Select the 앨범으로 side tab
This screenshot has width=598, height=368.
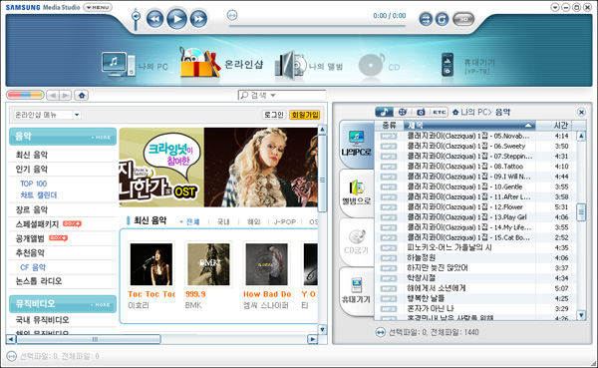356,192
